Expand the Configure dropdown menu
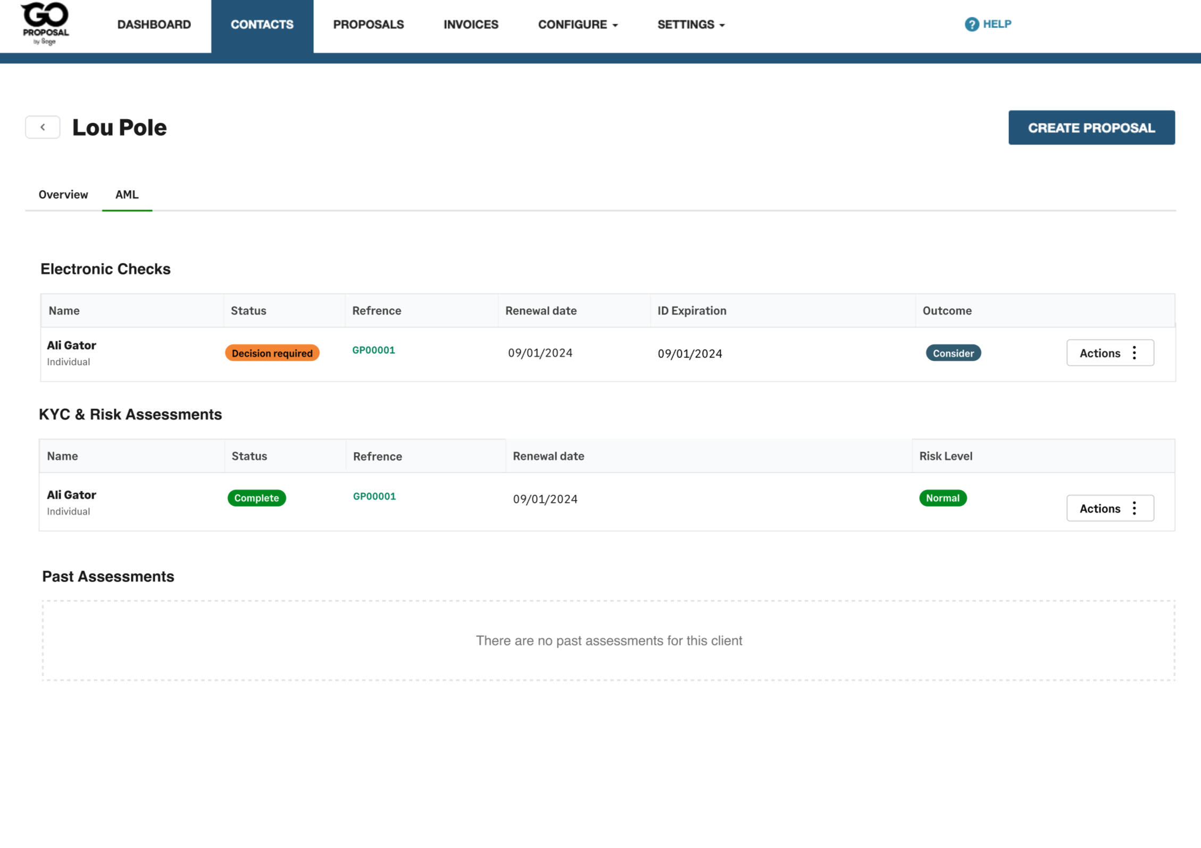 click(x=578, y=24)
